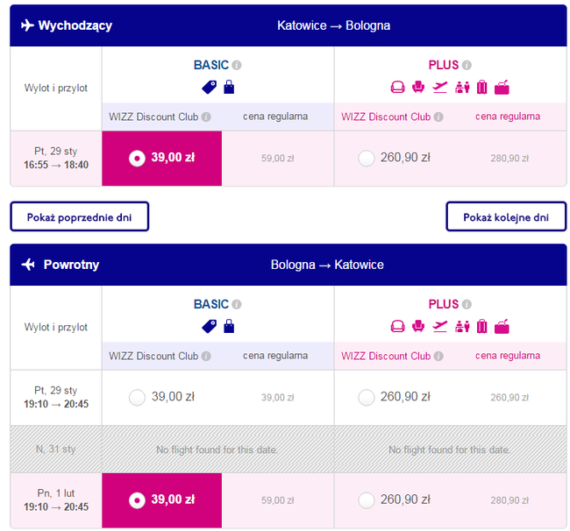This screenshot has width=570, height=531.
Task: Click WIZZ Discount Club info icon, outbound PLUS
Action: [x=438, y=117]
